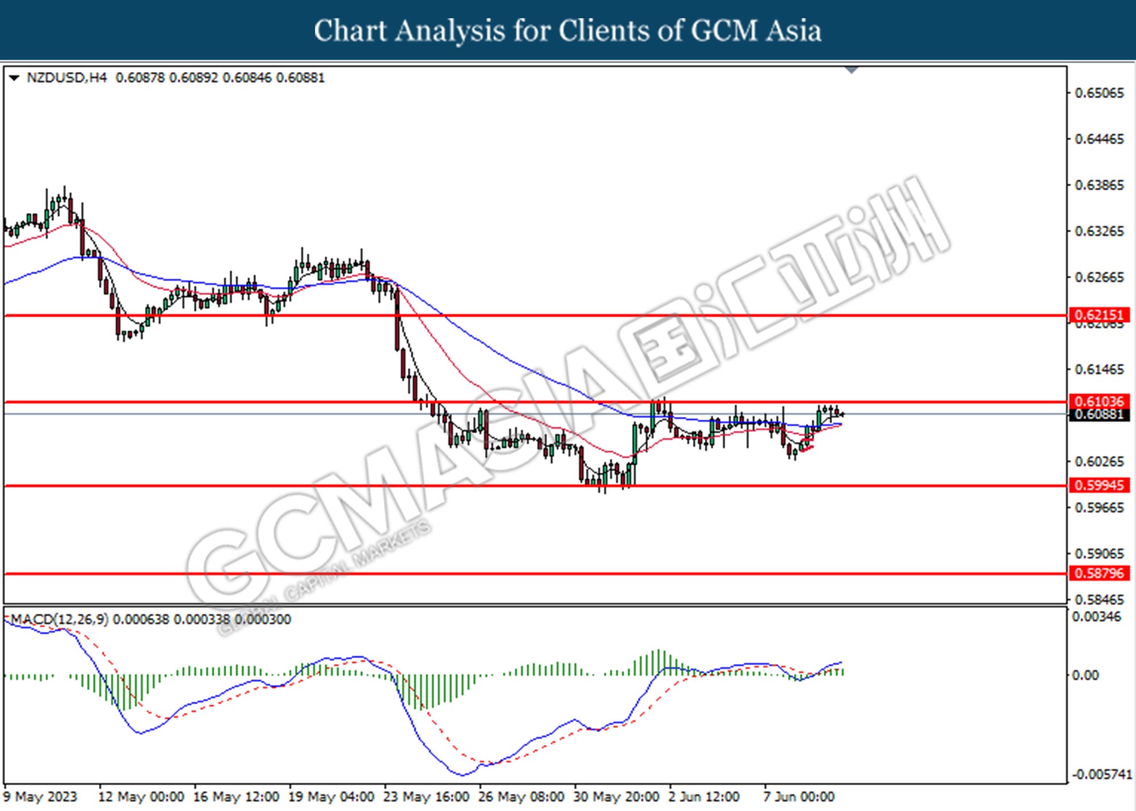Image resolution: width=1136 pixels, height=811 pixels.
Task: Click the 2 Jun 12:00 time label
Action: coord(704,797)
